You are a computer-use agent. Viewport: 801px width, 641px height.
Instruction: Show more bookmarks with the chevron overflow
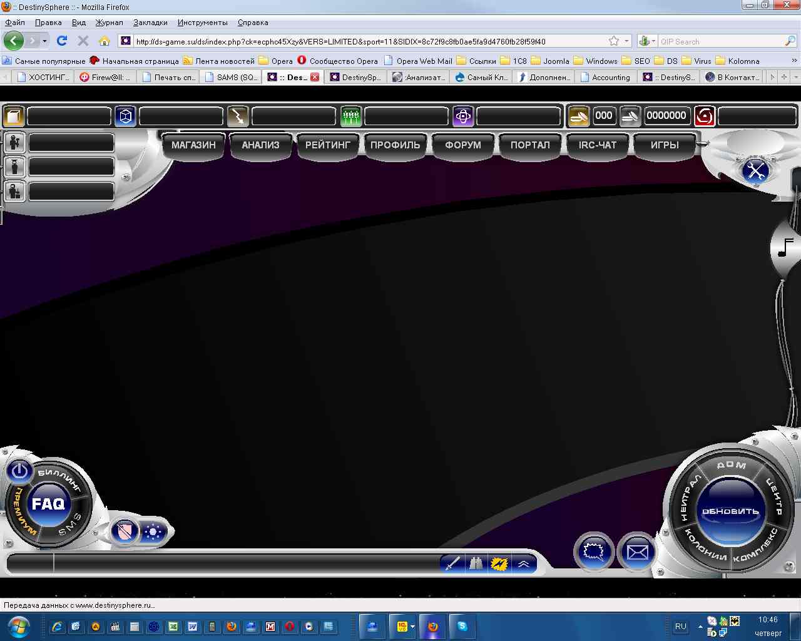point(794,61)
